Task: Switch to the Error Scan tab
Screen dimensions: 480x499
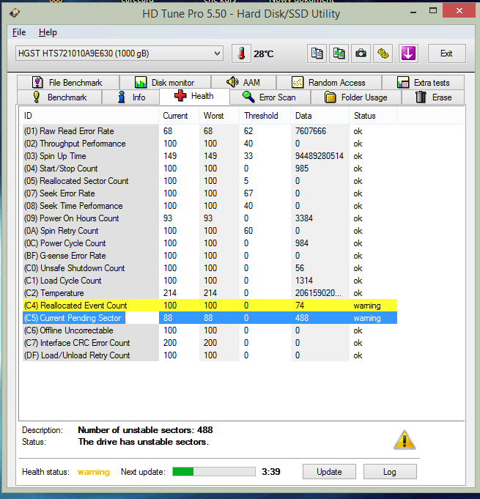Action: [270, 97]
